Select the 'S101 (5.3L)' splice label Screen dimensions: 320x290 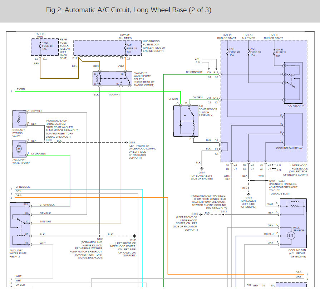pyautogui.click(x=277, y=181)
